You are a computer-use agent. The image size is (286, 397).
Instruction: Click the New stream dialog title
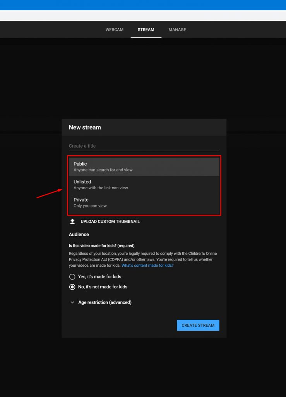click(85, 127)
